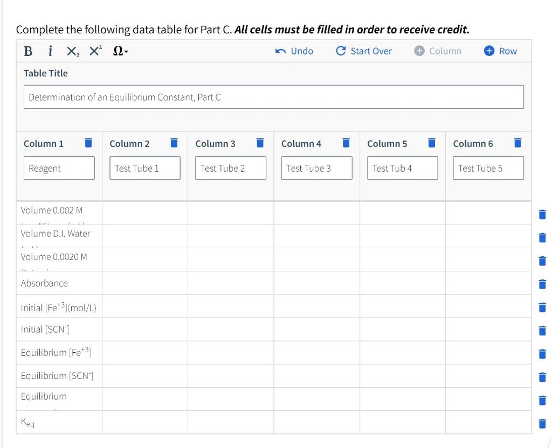Screen dimensions: 552x448
Task: Delete the Absorbance row
Action: click(x=542, y=284)
